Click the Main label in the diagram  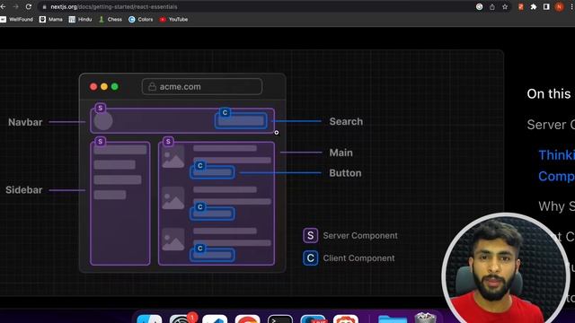coord(341,153)
